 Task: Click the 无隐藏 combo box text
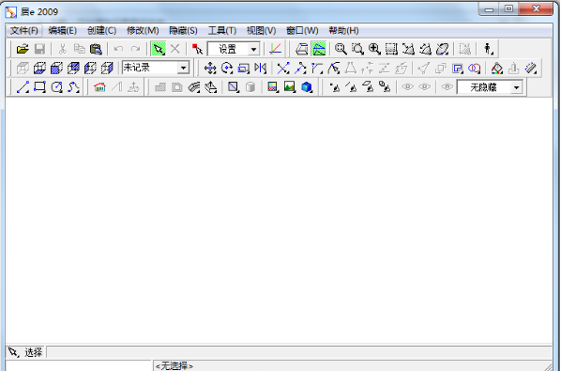[x=483, y=87]
